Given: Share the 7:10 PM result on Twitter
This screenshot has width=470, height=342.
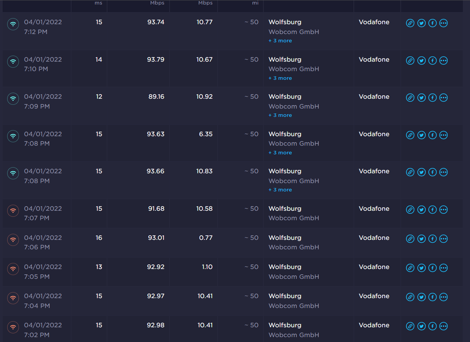Looking at the screenshot, I should coord(421,60).
